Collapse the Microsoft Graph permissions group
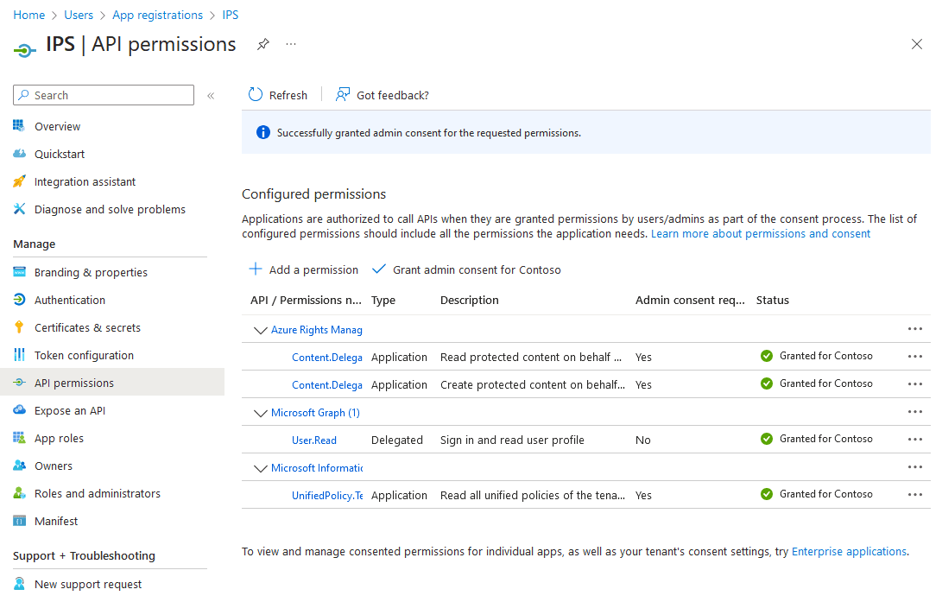 point(261,413)
